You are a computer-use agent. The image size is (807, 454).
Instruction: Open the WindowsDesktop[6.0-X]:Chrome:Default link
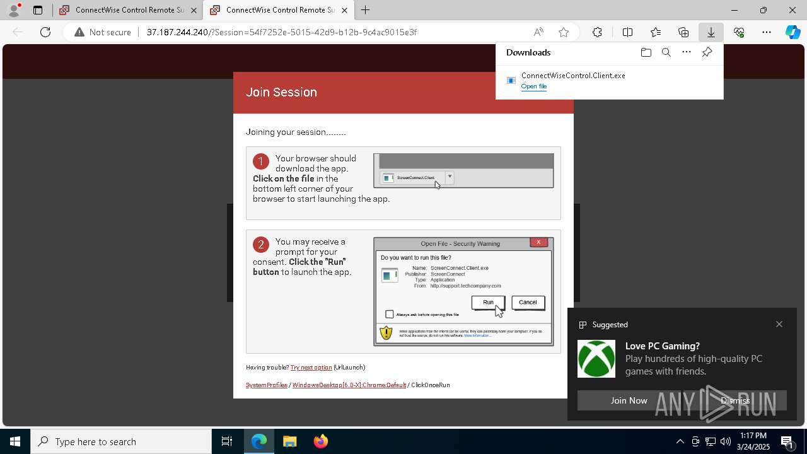[x=349, y=385]
